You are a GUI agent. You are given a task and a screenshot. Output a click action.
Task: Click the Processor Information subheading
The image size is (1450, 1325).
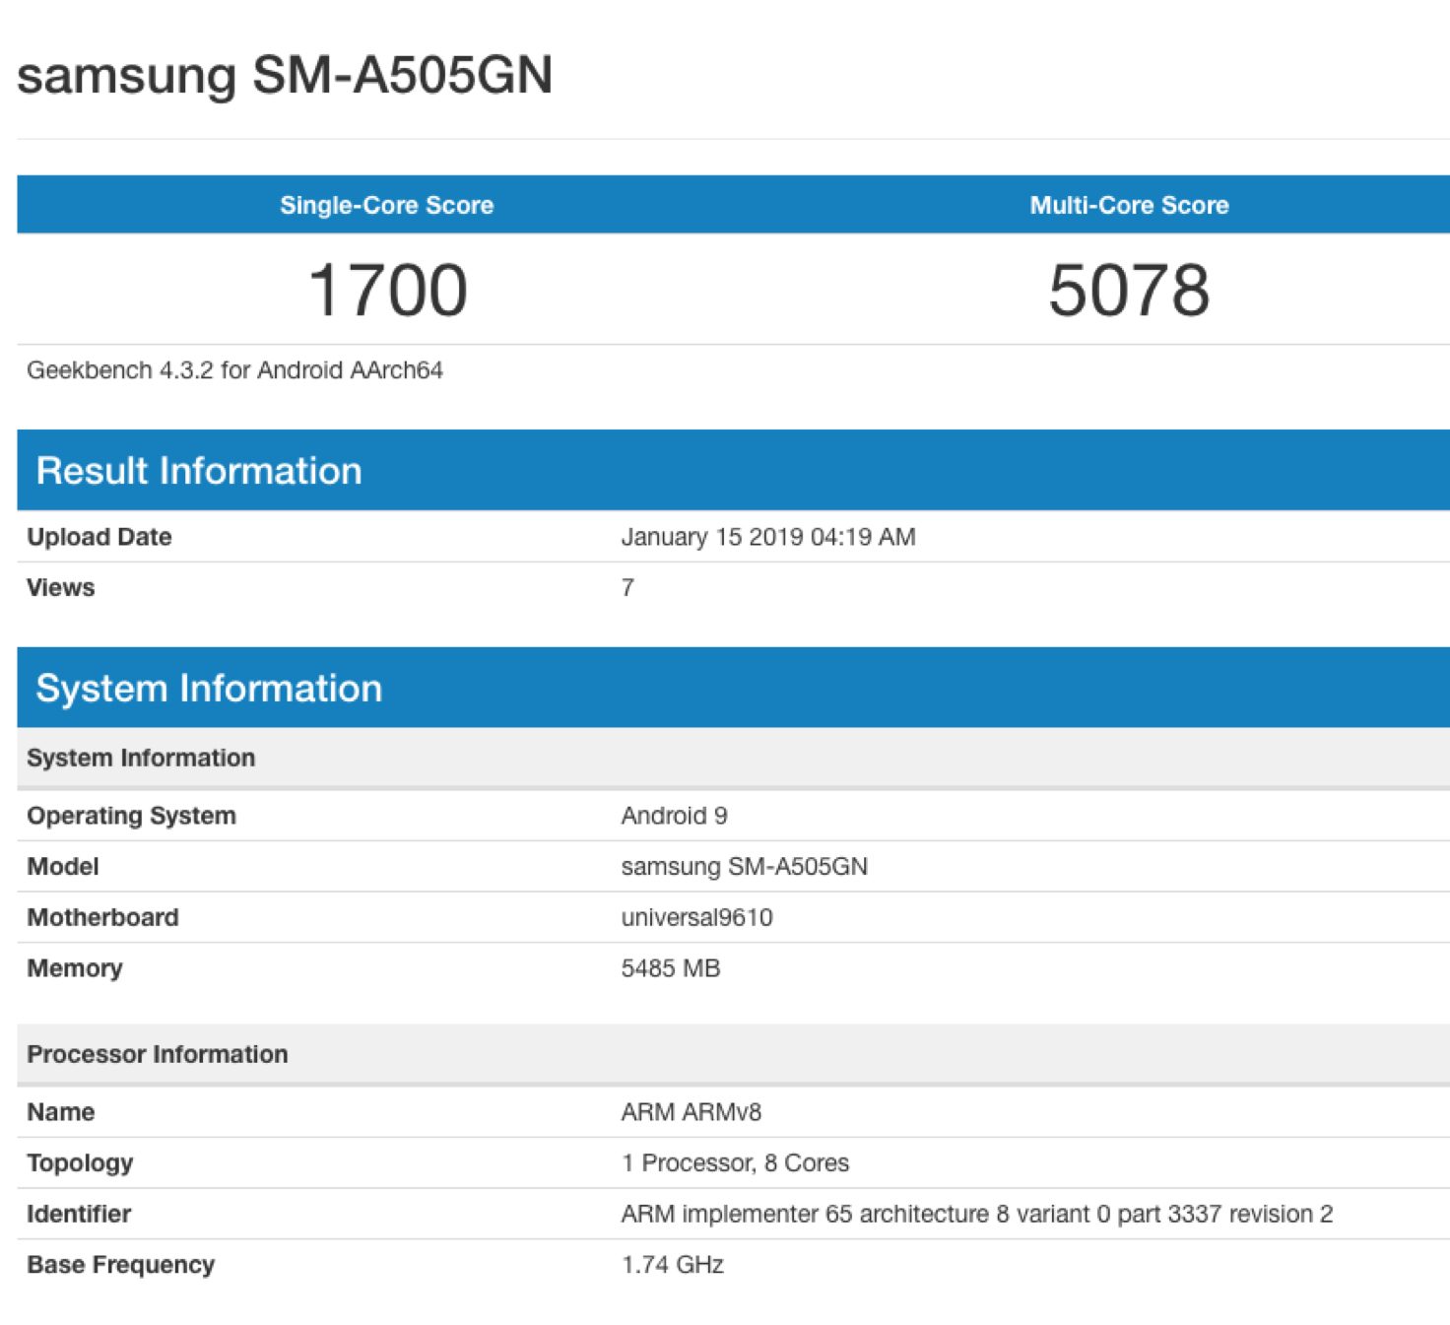pos(158,1054)
